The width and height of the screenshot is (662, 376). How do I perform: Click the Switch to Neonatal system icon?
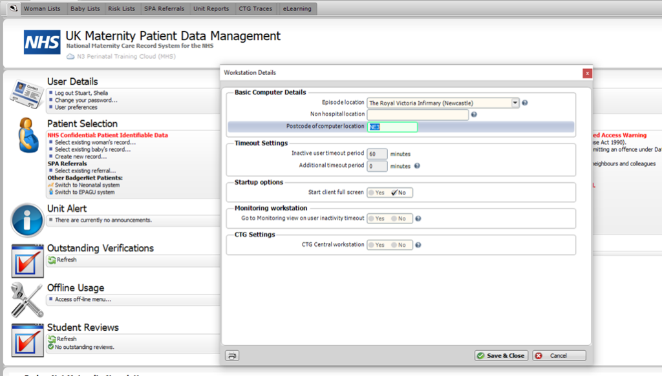coord(50,185)
